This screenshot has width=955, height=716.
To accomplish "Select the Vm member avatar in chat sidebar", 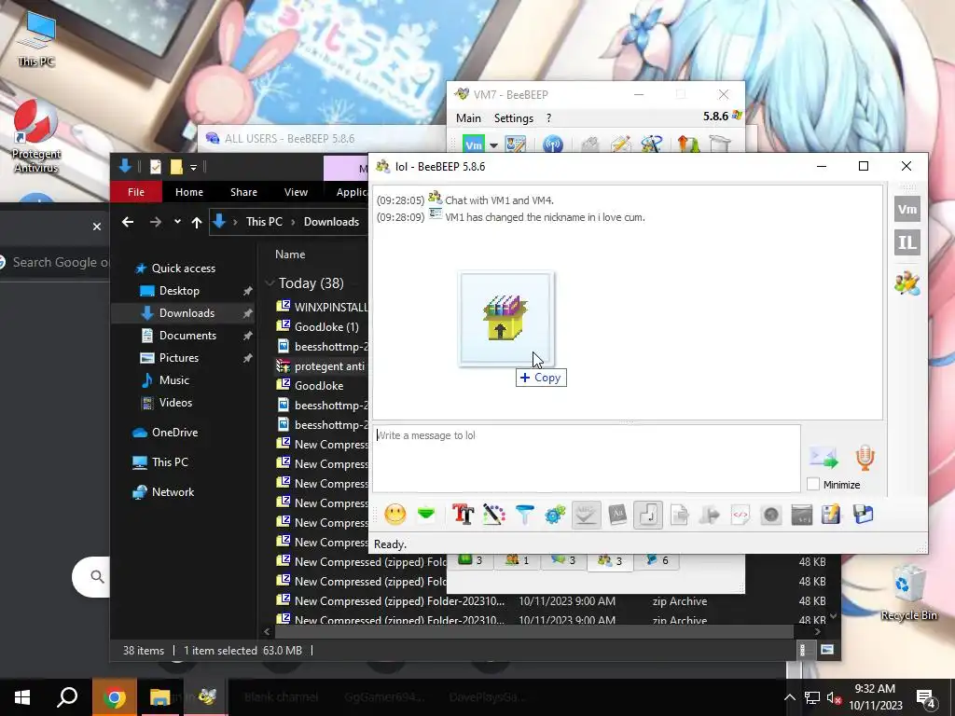I will point(907,210).
